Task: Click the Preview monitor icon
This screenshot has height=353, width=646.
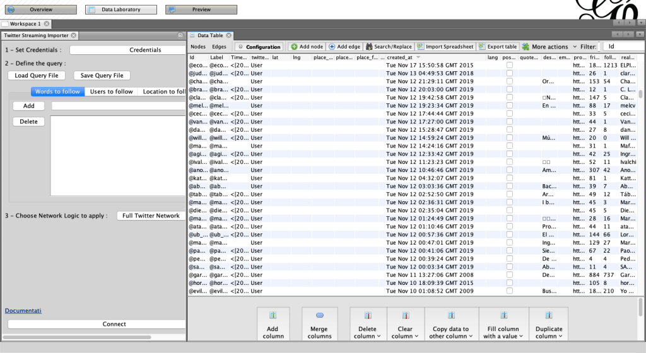Action: click(x=172, y=9)
